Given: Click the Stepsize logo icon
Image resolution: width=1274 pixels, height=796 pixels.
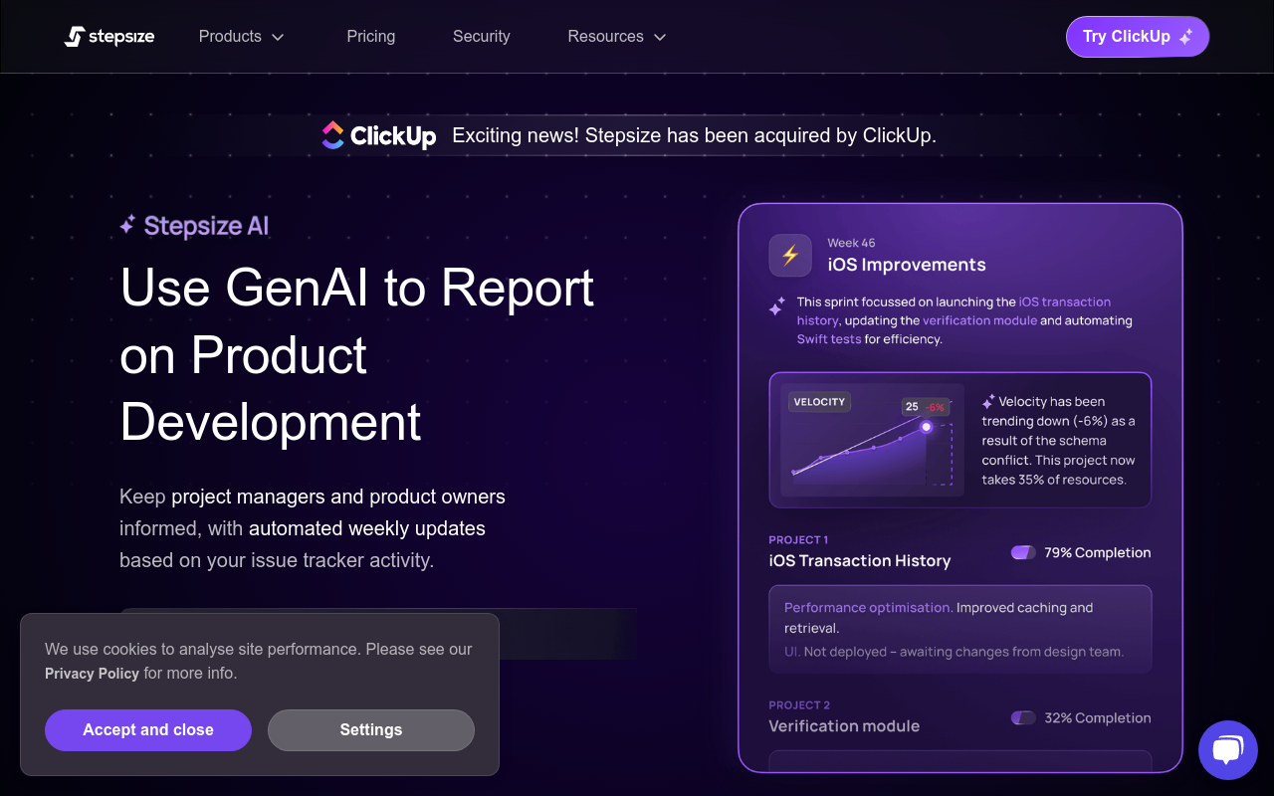Looking at the screenshot, I should [x=75, y=37].
